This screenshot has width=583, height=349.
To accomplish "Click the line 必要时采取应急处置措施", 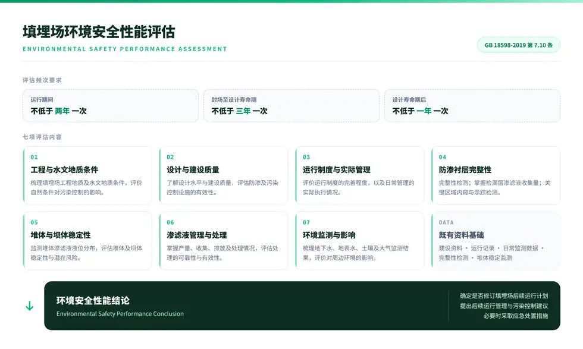I will point(516,316).
